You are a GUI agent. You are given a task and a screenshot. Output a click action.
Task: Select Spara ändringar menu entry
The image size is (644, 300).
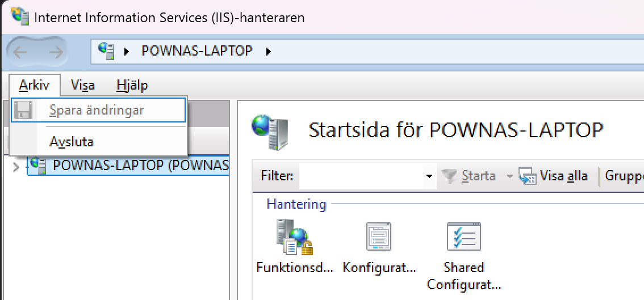click(97, 110)
